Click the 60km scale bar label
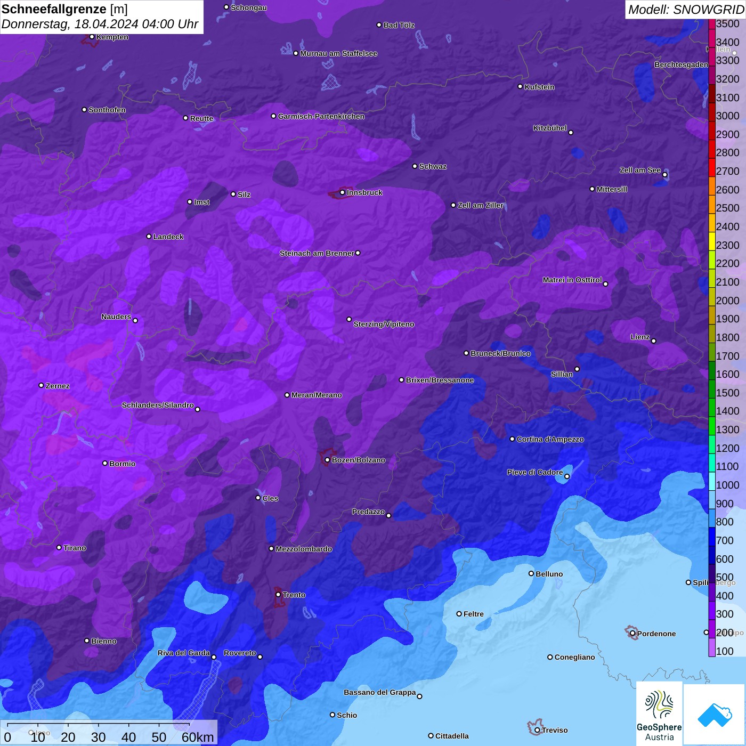 pyautogui.click(x=198, y=737)
